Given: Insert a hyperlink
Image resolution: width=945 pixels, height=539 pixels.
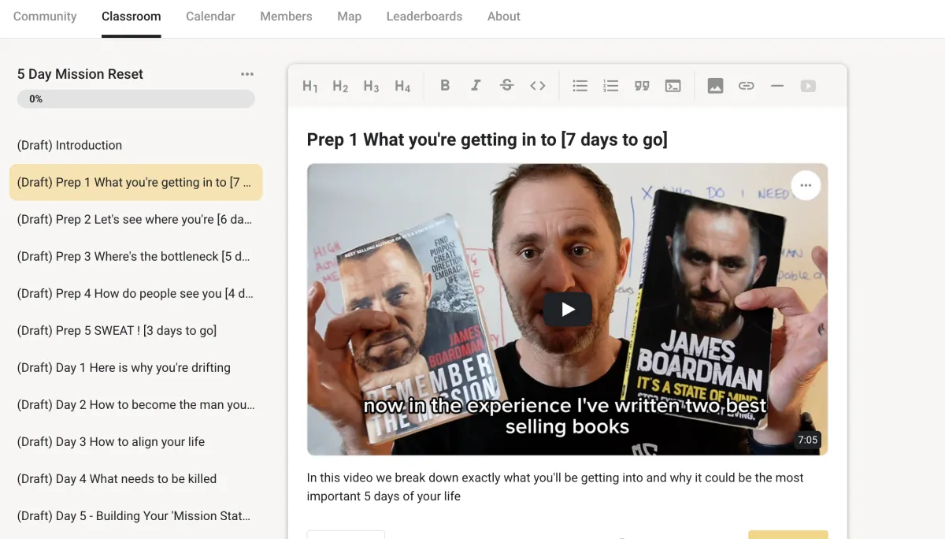Looking at the screenshot, I should coord(747,86).
